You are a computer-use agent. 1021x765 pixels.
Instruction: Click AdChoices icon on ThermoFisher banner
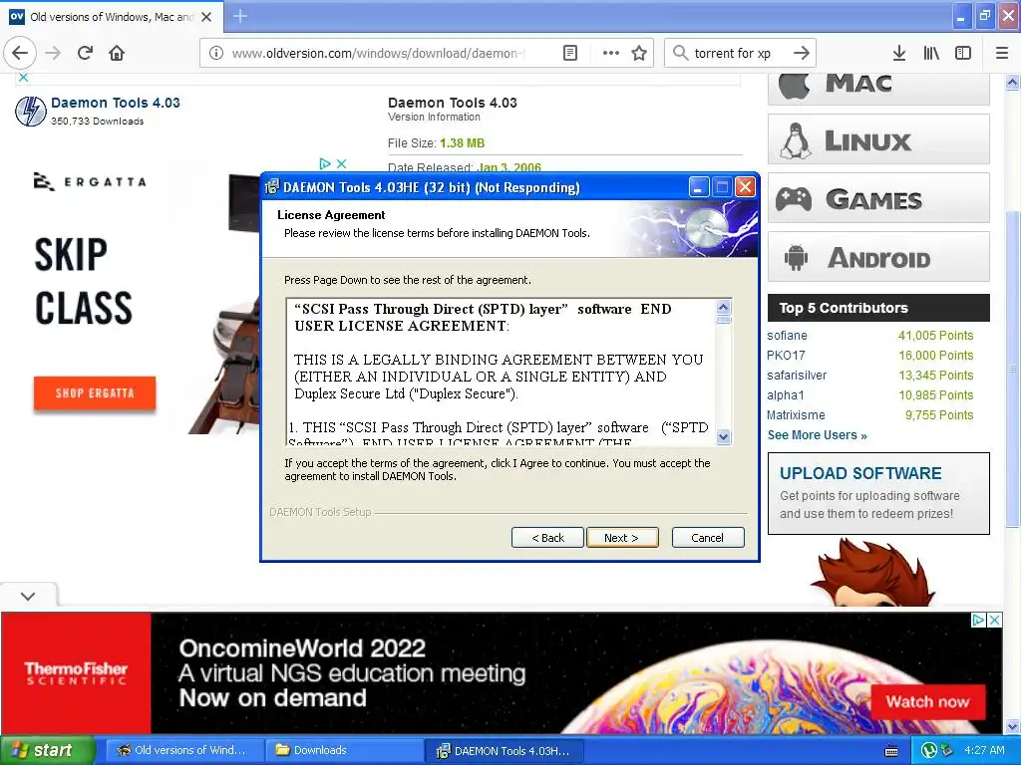click(x=978, y=620)
